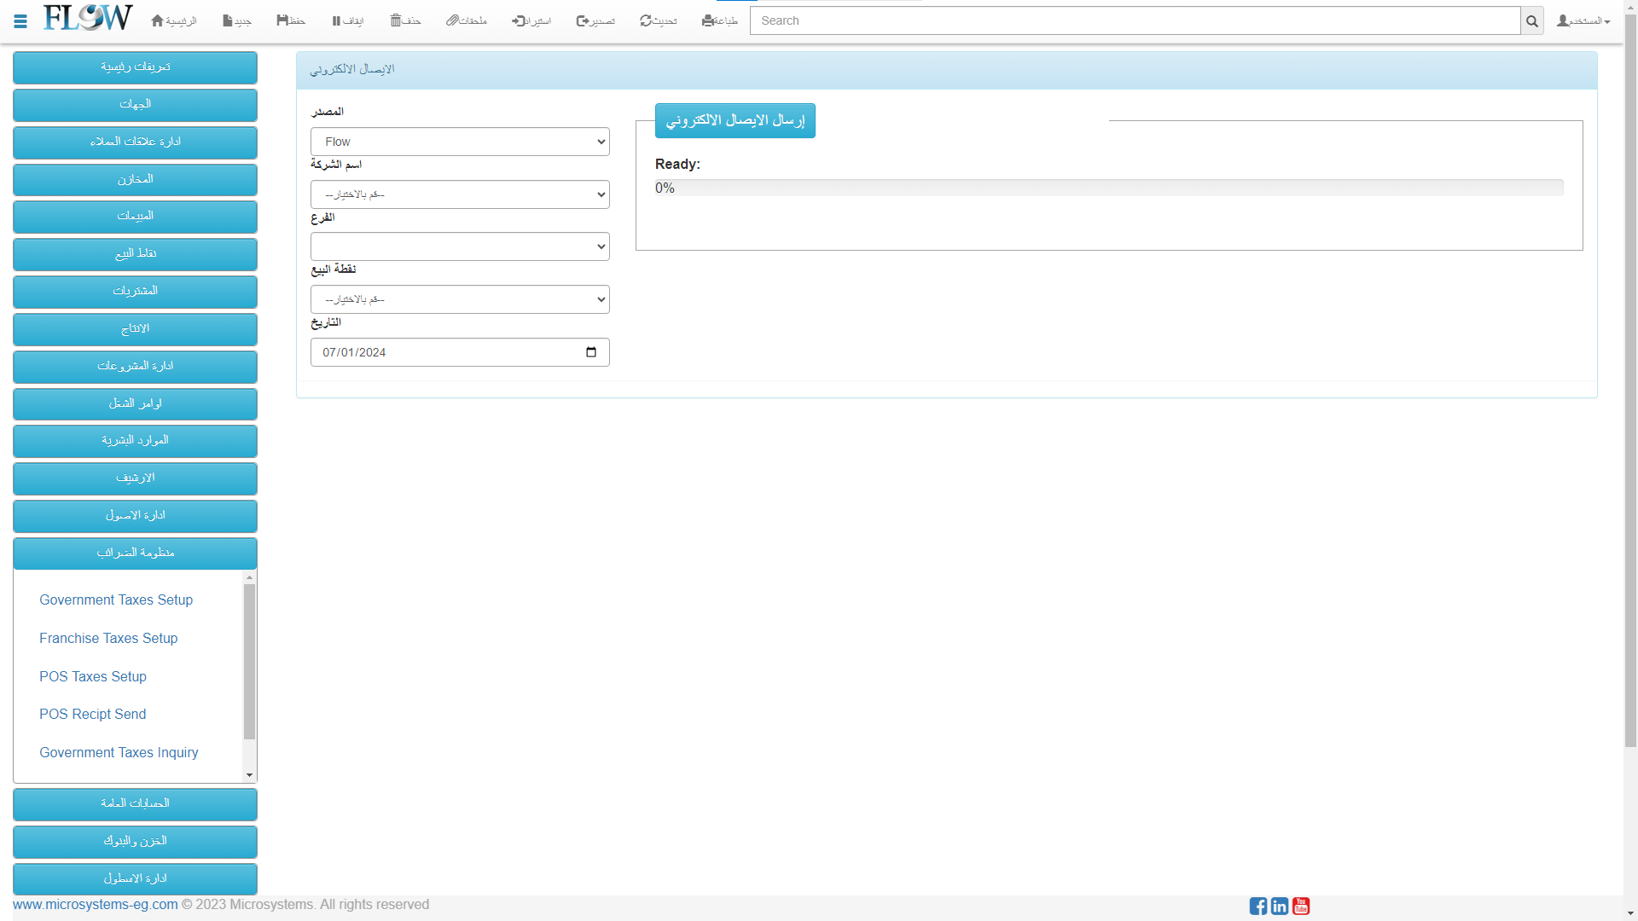Open the Facebook icon in the footer
This screenshot has height=921, width=1638.
(x=1258, y=906)
